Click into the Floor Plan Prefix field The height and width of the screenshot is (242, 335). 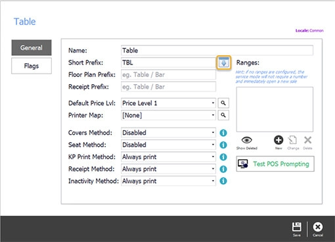point(168,74)
